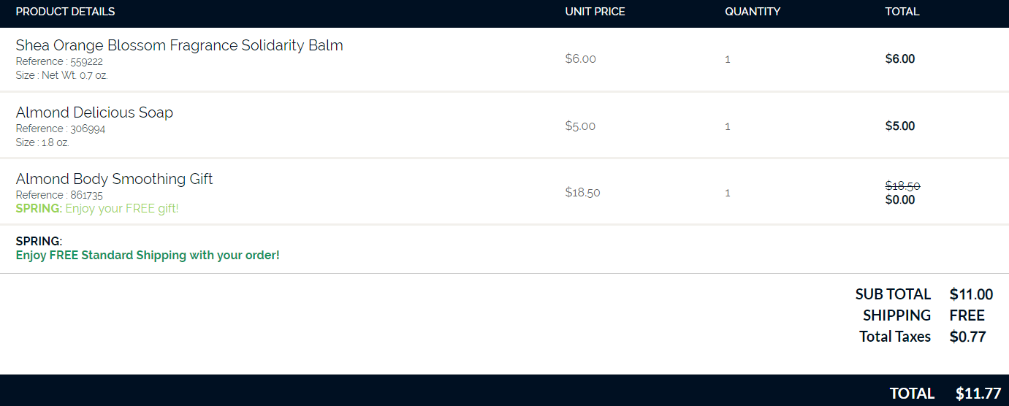
Task: Click the struck-through $18.50 gift total
Action: coord(902,186)
